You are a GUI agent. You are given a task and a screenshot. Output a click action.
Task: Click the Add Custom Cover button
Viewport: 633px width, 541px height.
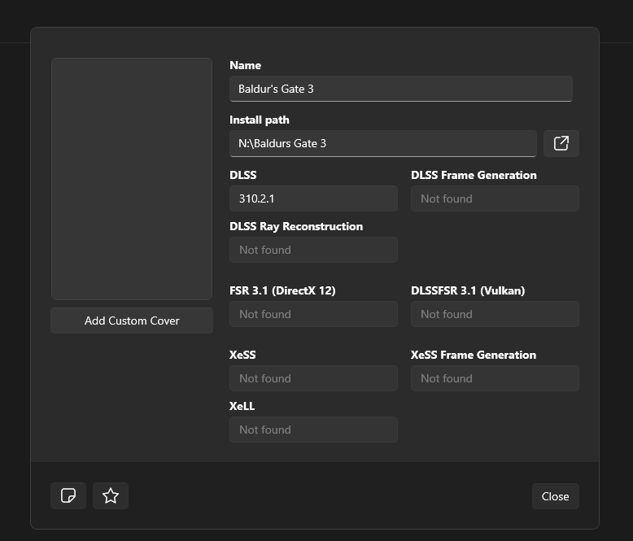(x=132, y=321)
